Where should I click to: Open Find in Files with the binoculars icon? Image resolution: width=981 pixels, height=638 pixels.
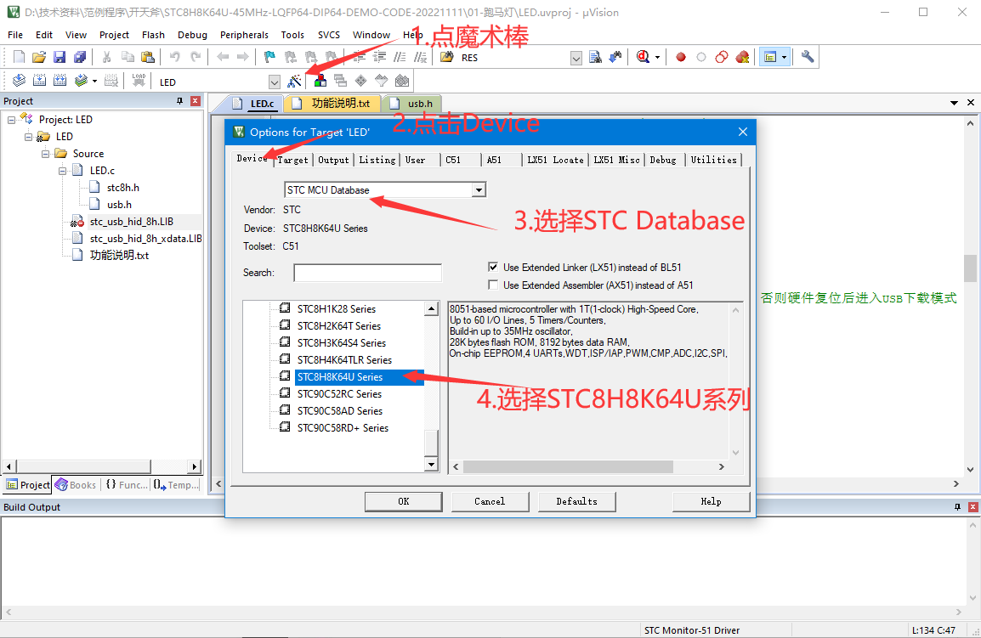pos(596,57)
